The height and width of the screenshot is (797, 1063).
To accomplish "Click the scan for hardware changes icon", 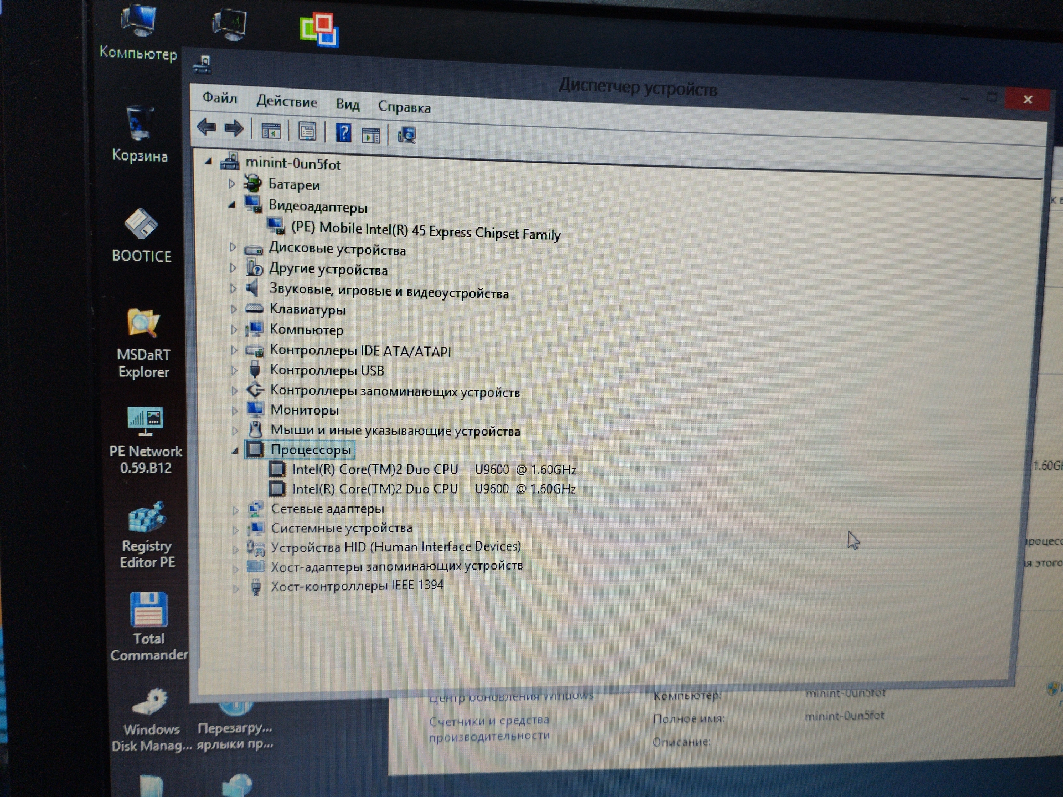I will click(x=406, y=135).
